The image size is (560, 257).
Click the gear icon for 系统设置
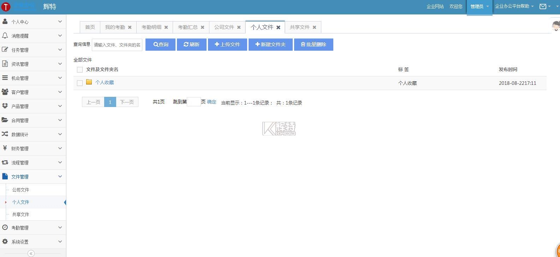pyautogui.click(x=5, y=242)
